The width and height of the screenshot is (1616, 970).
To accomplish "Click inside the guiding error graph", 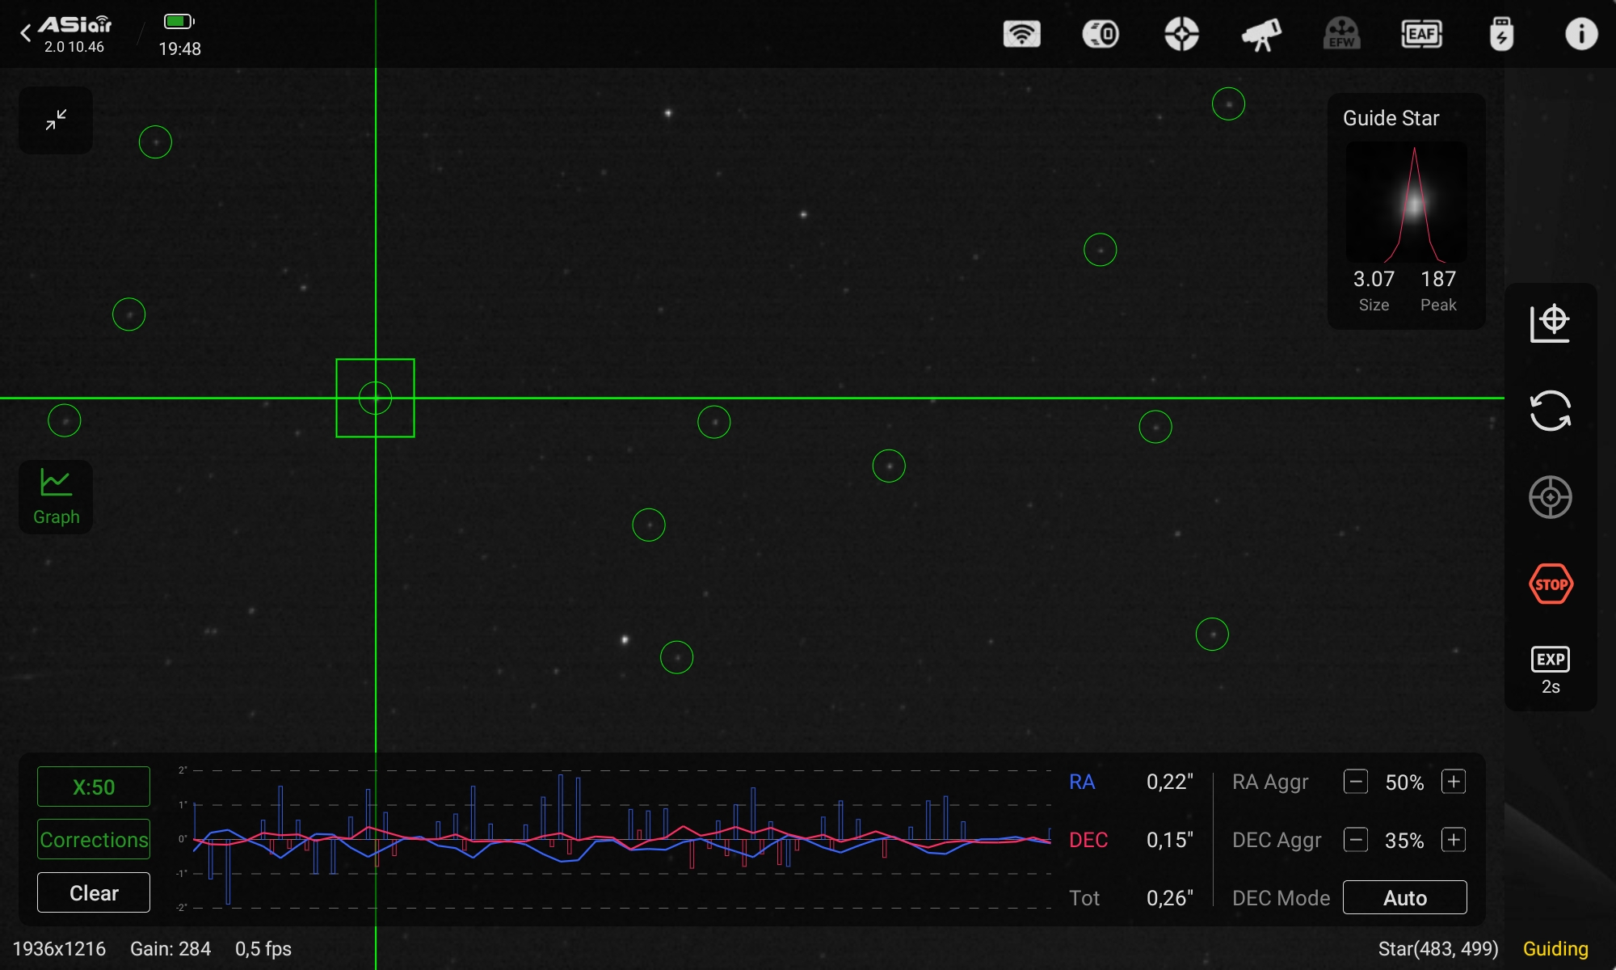I will (622, 839).
